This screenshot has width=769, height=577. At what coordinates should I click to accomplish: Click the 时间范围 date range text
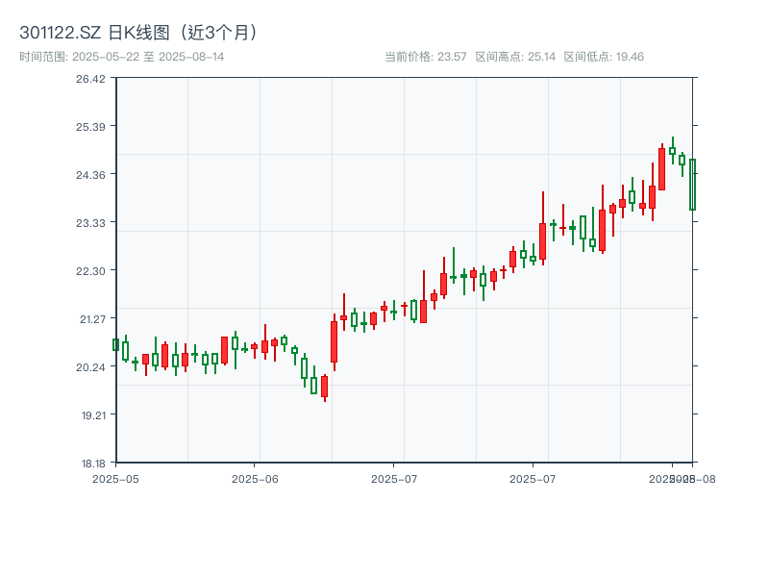coord(122,57)
